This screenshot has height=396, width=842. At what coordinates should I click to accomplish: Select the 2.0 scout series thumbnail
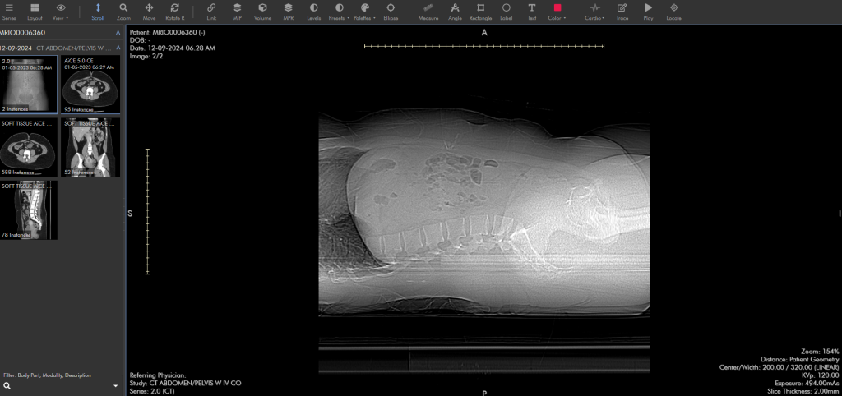(x=29, y=85)
